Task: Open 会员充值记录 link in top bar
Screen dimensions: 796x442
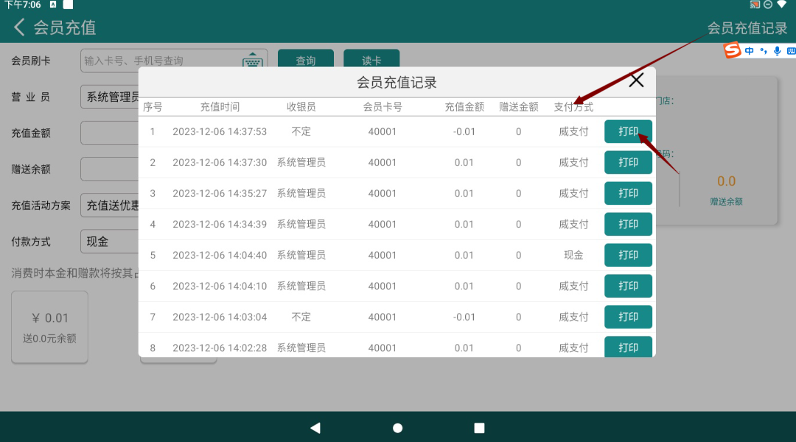Action: pyautogui.click(x=747, y=28)
